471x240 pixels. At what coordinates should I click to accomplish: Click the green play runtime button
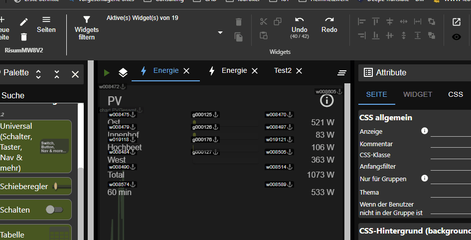coord(107,73)
